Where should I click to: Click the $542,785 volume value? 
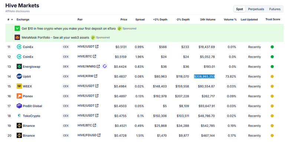208,126
